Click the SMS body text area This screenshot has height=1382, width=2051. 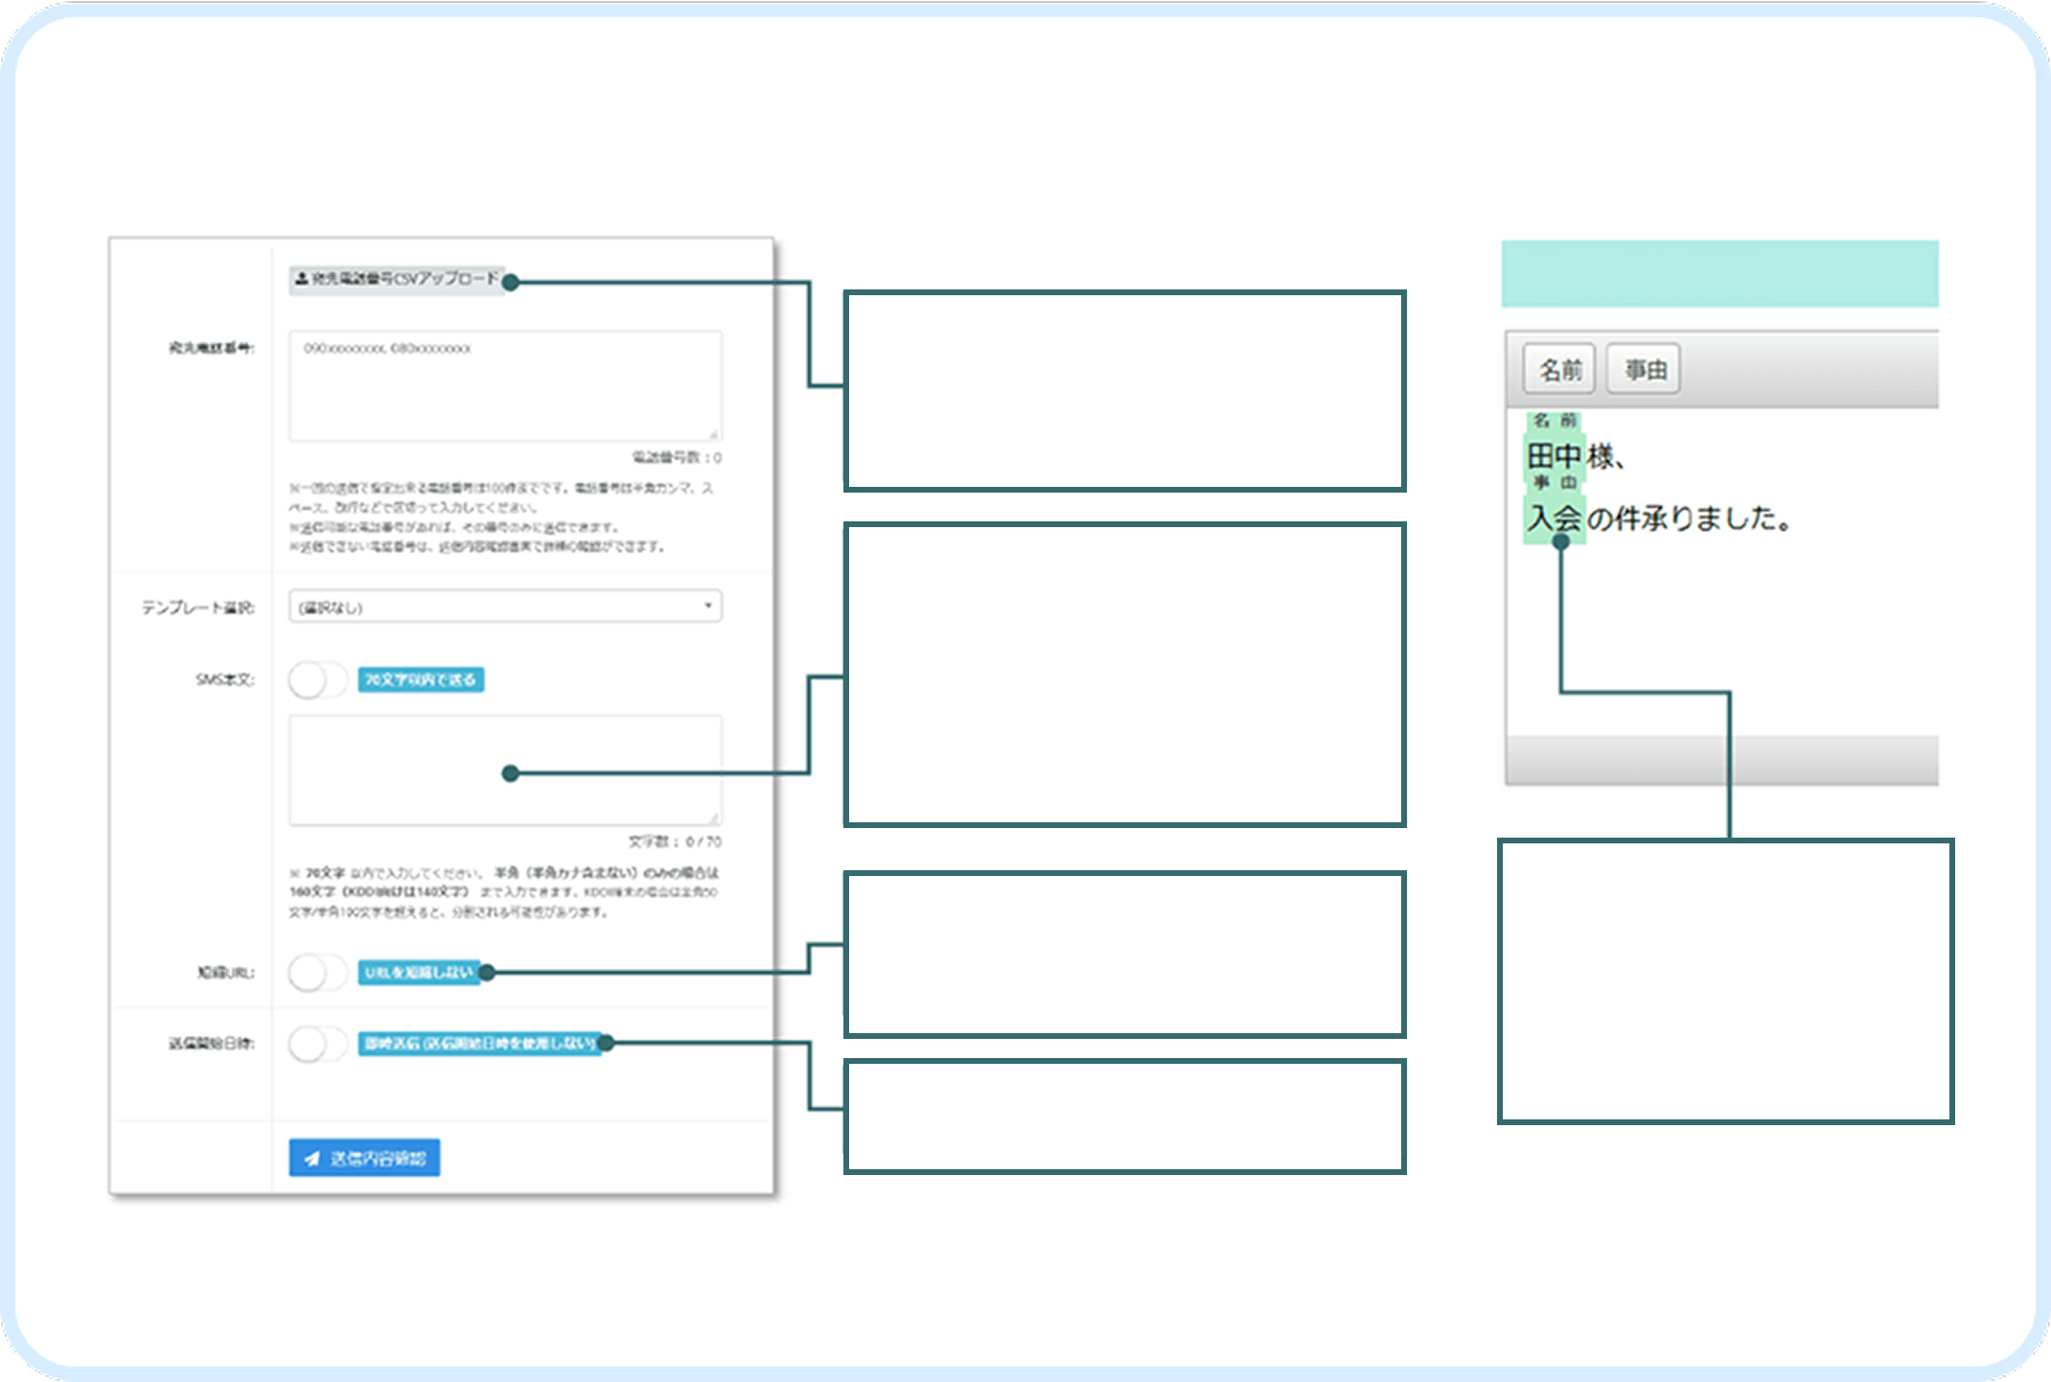(505, 770)
